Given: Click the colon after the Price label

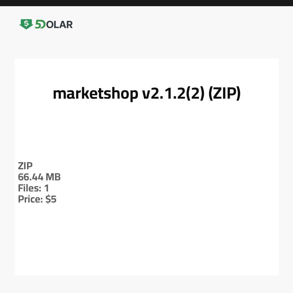Looking at the screenshot, I should coord(42,200).
